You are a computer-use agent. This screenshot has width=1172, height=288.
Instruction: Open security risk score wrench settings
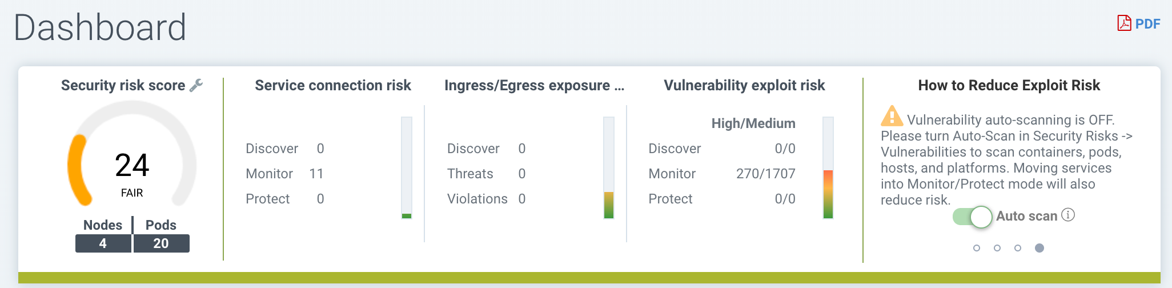[x=196, y=85]
